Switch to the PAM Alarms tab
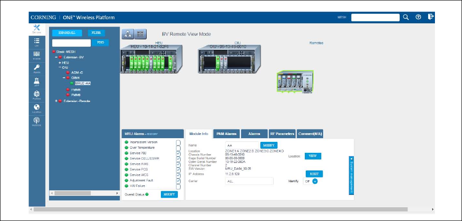462x221 pixels. tap(226, 134)
